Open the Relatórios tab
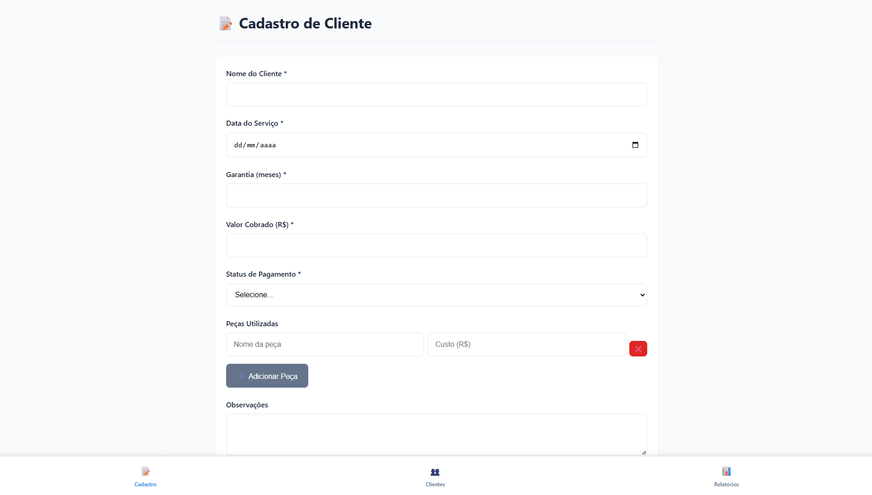 pyautogui.click(x=726, y=484)
